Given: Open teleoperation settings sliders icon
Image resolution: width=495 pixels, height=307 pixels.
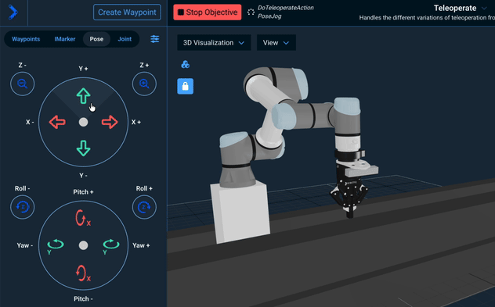Looking at the screenshot, I should point(155,39).
